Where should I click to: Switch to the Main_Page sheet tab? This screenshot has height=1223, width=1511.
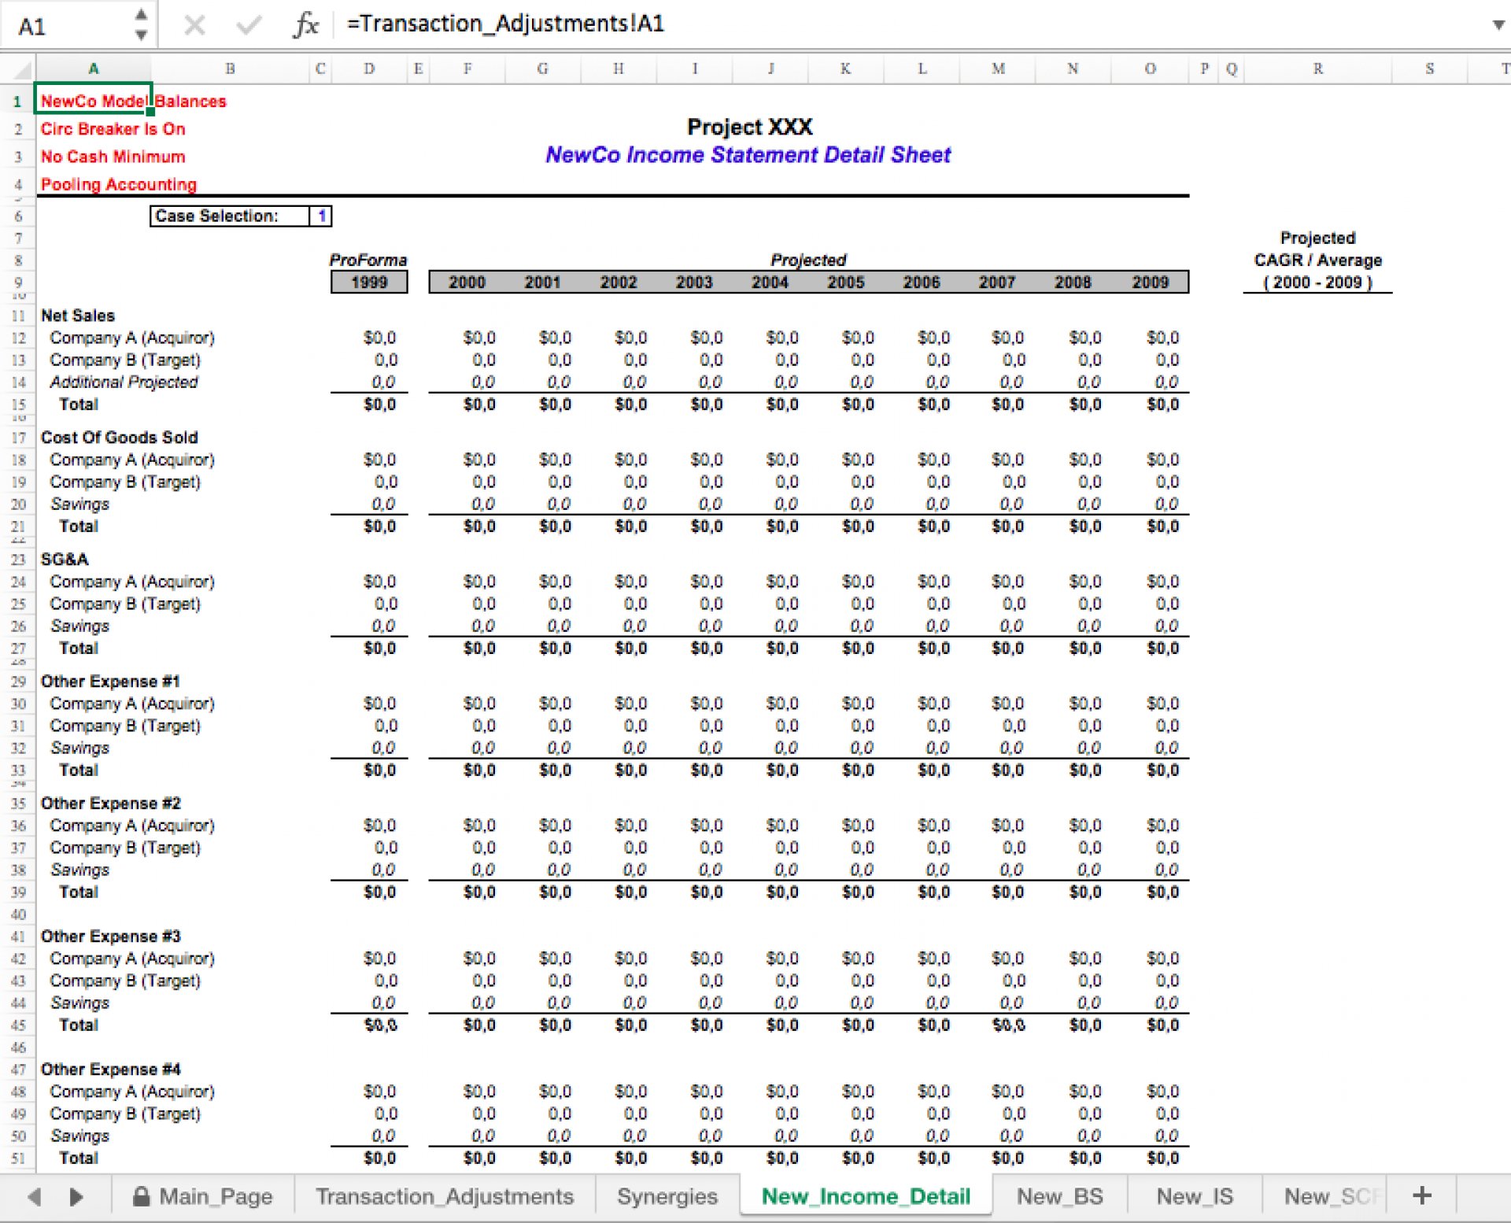click(203, 1196)
